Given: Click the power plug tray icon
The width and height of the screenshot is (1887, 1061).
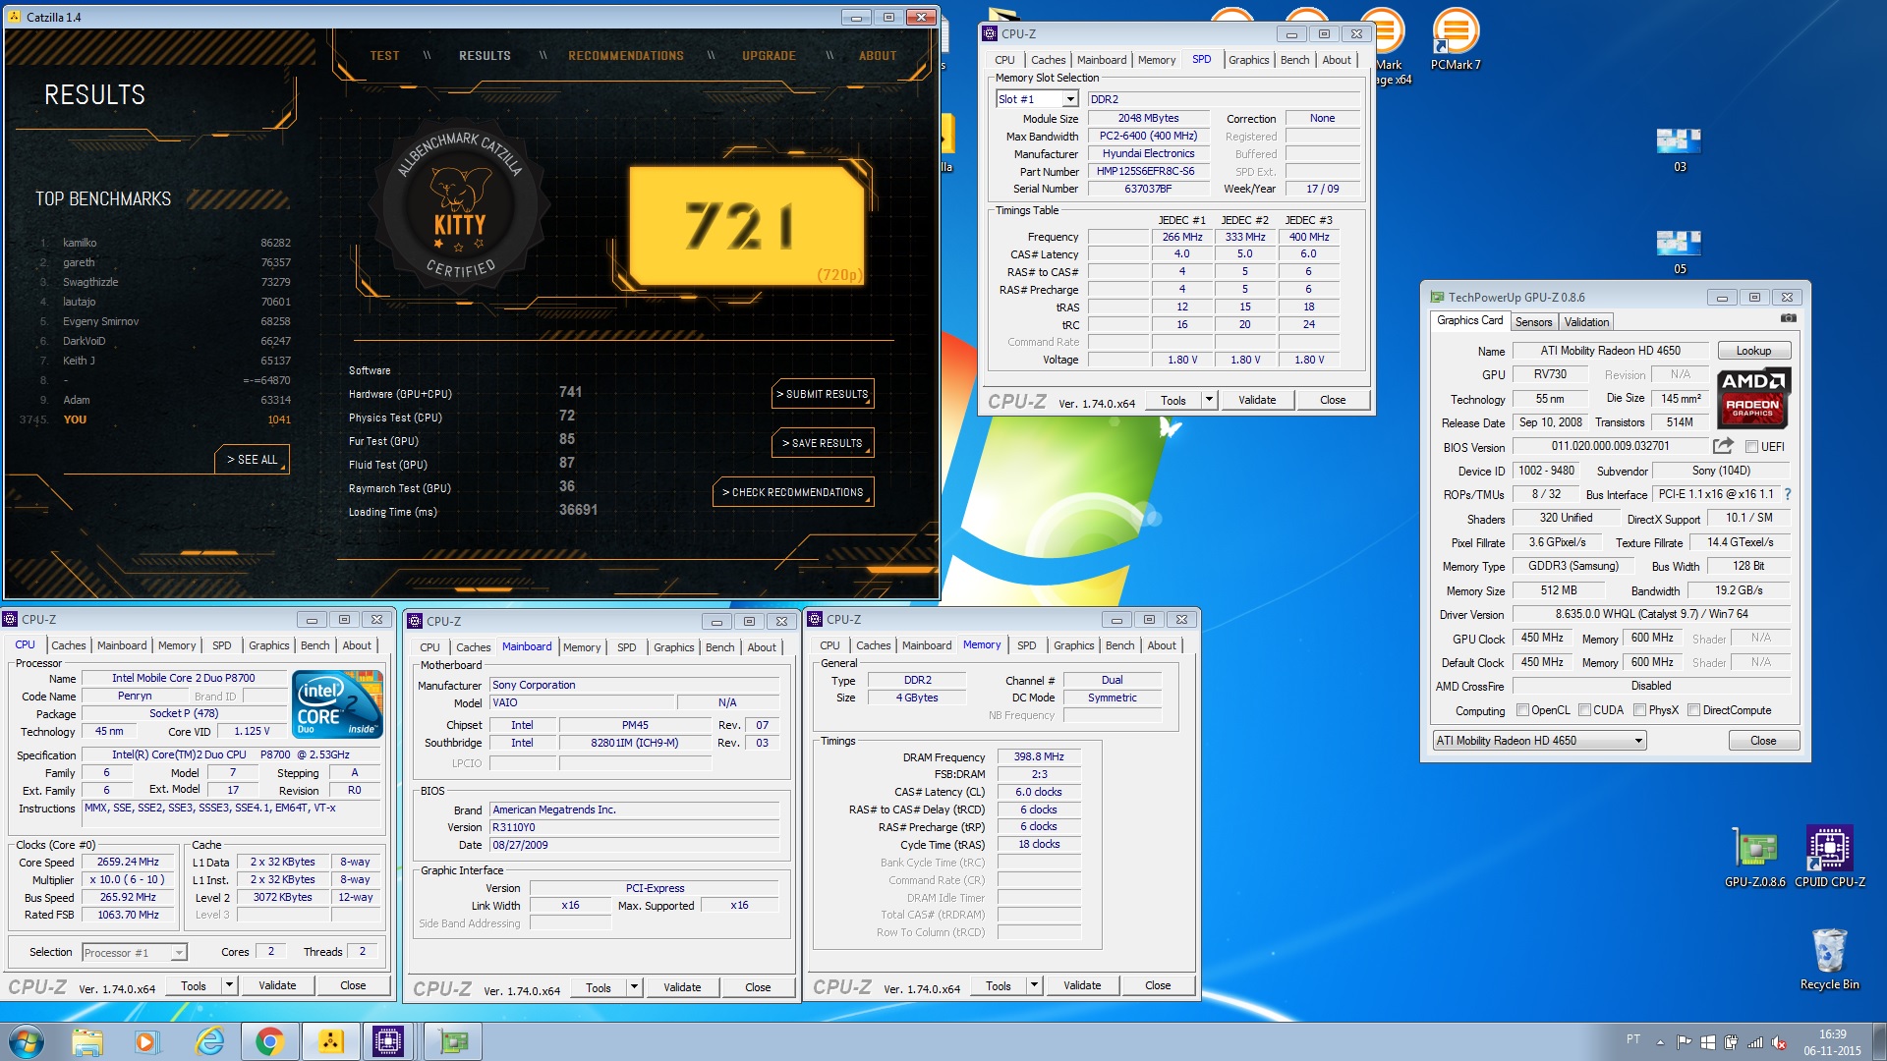Looking at the screenshot, I should coord(1731,1042).
